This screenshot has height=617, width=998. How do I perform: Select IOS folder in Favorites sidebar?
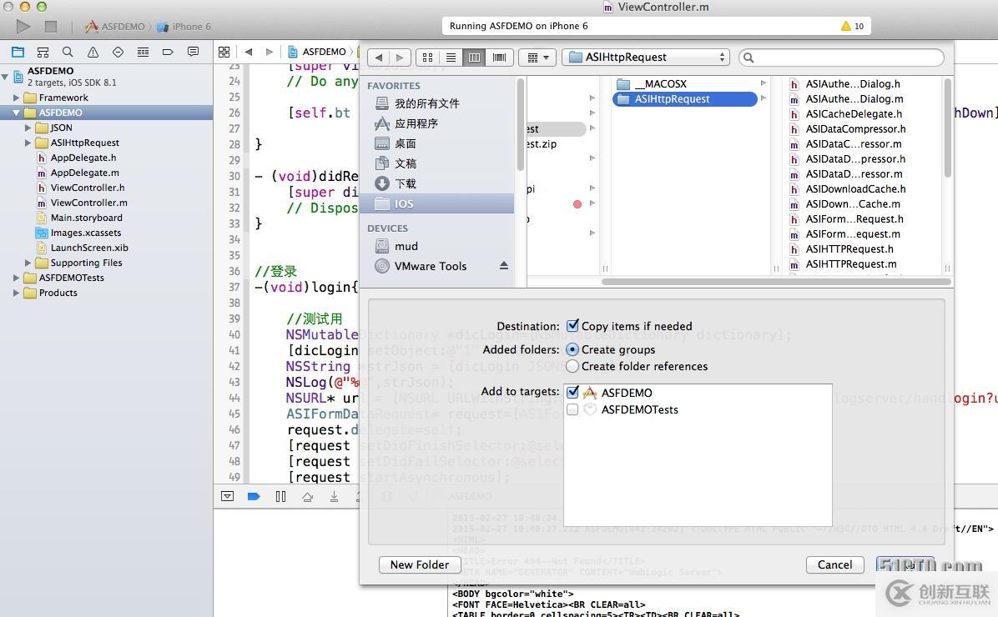click(437, 203)
